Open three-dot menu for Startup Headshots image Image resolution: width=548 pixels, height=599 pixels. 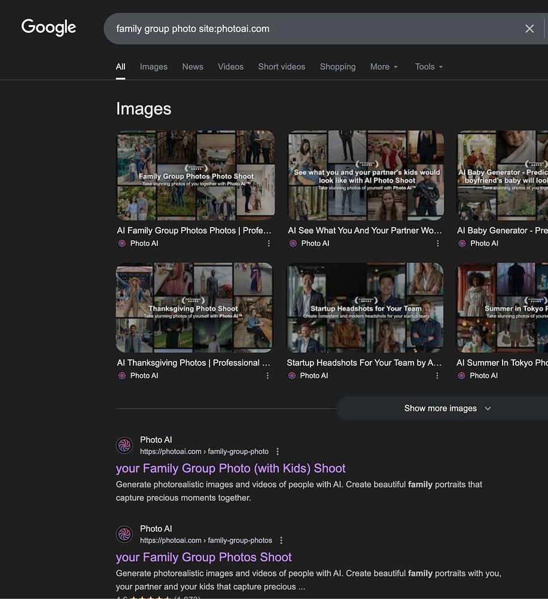(437, 376)
